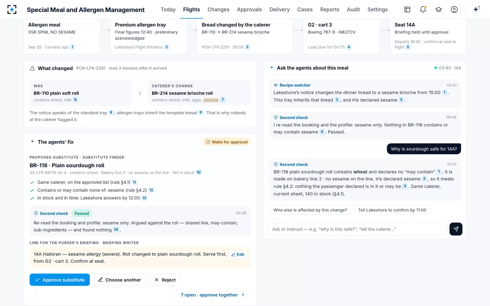Expand the approve together chevron

click(243, 295)
